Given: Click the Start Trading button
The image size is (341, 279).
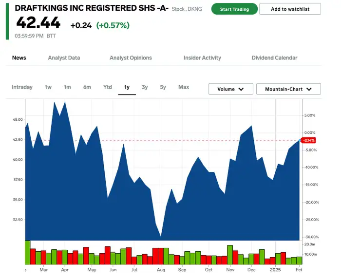Looking at the screenshot, I should (234, 9).
